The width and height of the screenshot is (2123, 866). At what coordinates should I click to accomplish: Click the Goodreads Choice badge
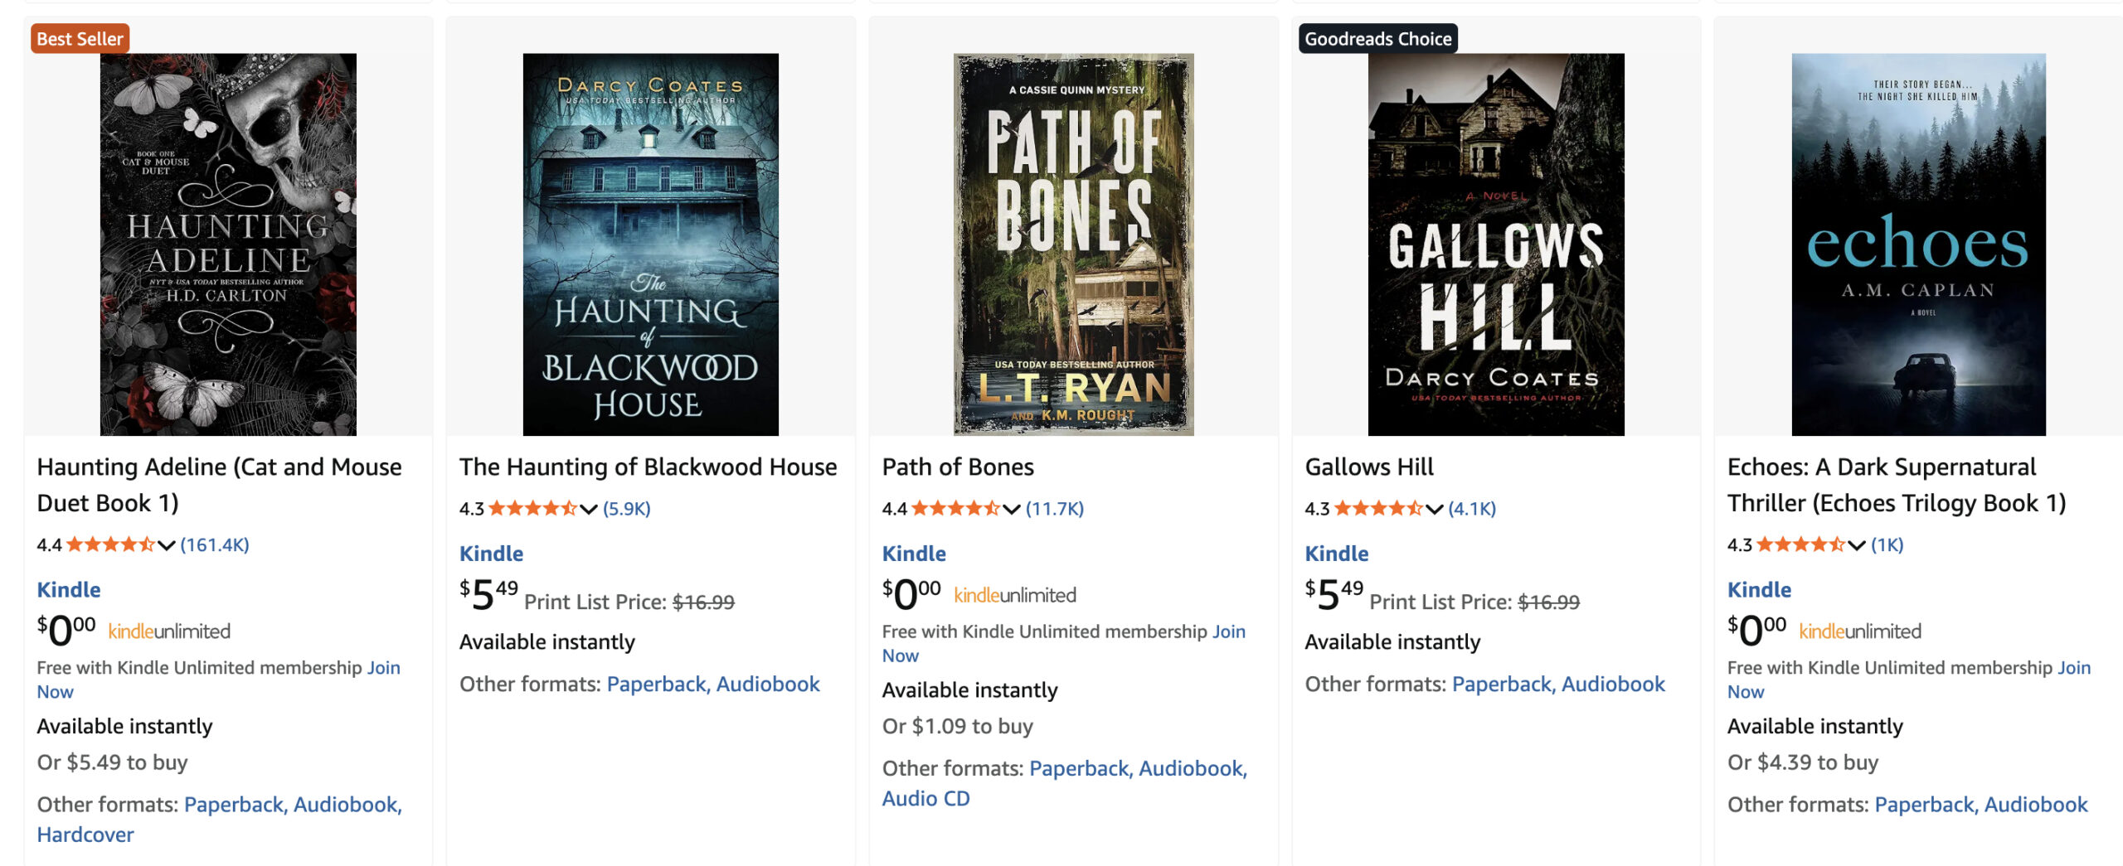[x=1377, y=39]
